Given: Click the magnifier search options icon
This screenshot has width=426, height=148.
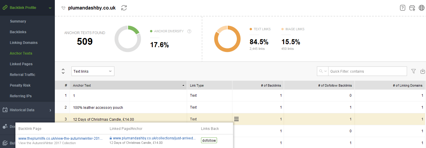Looking at the screenshot, I should tap(323, 71).
